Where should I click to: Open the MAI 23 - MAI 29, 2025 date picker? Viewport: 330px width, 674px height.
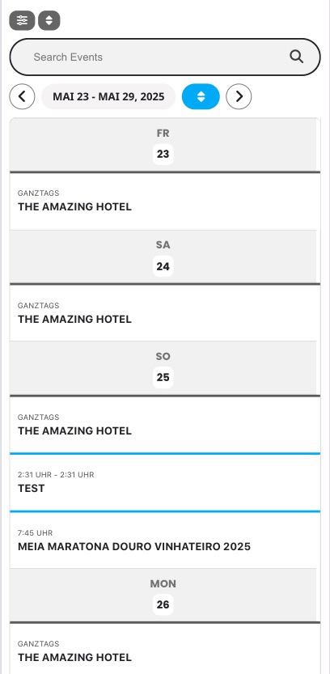point(108,96)
